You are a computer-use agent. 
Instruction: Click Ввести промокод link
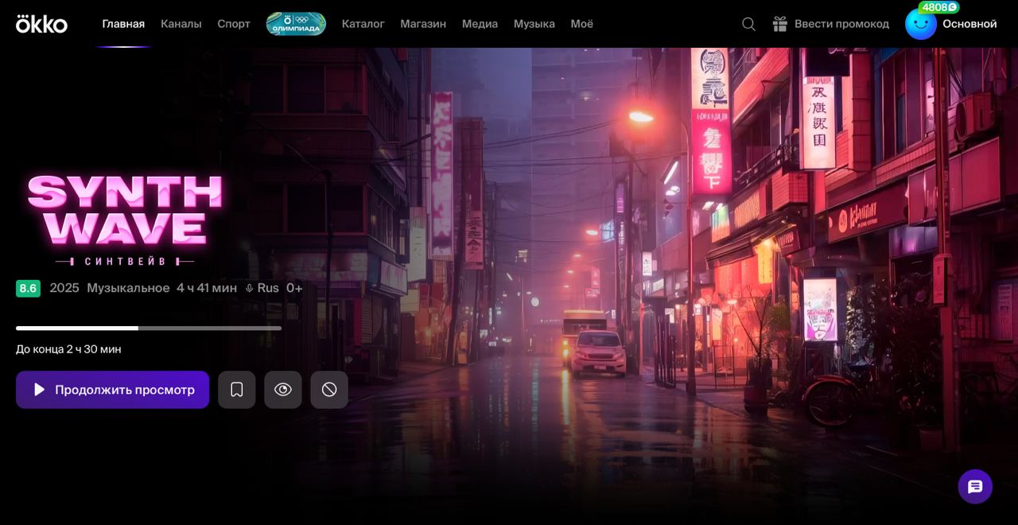(841, 24)
